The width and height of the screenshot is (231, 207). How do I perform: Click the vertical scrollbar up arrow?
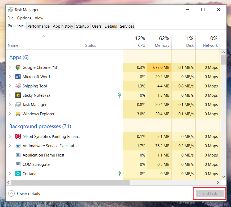(x=224, y=52)
